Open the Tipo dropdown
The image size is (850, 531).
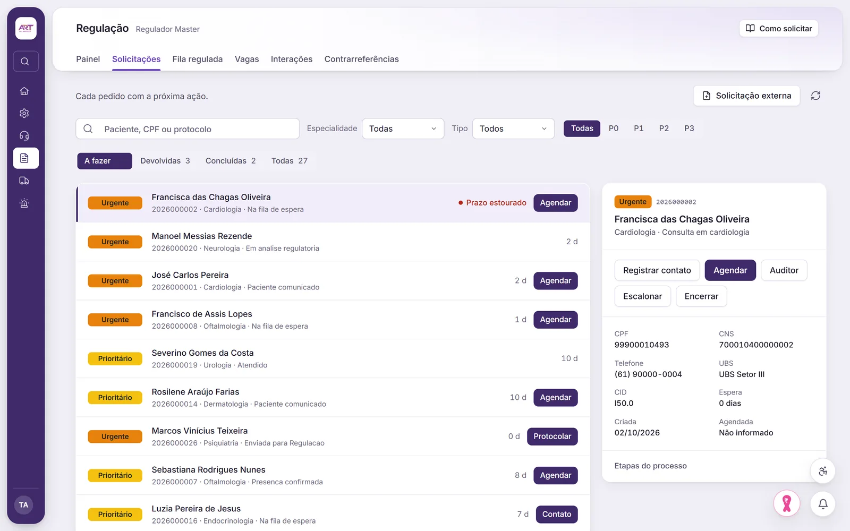(x=513, y=129)
